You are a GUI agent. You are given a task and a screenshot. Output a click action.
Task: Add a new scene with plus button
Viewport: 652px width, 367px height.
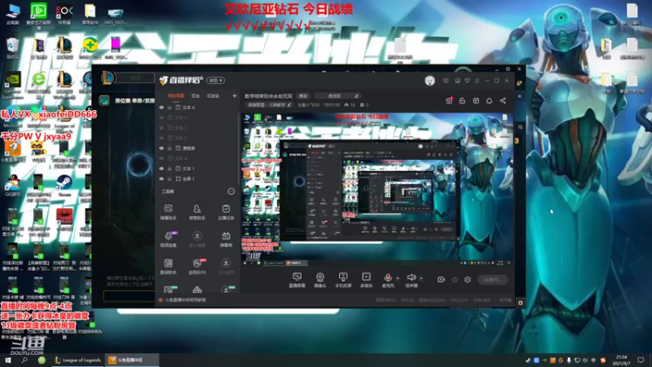click(x=234, y=95)
